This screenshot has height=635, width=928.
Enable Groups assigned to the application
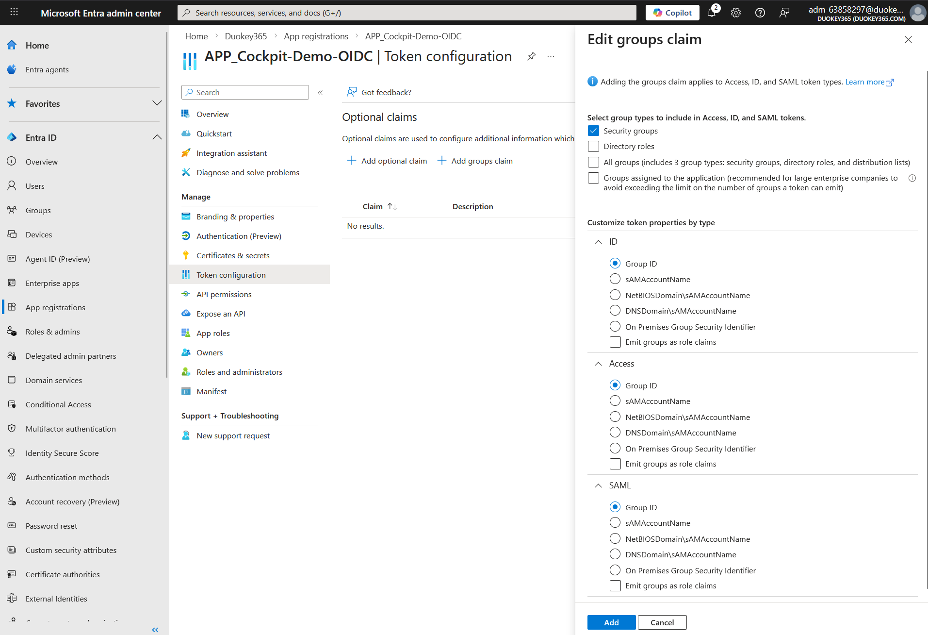tap(593, 178)
